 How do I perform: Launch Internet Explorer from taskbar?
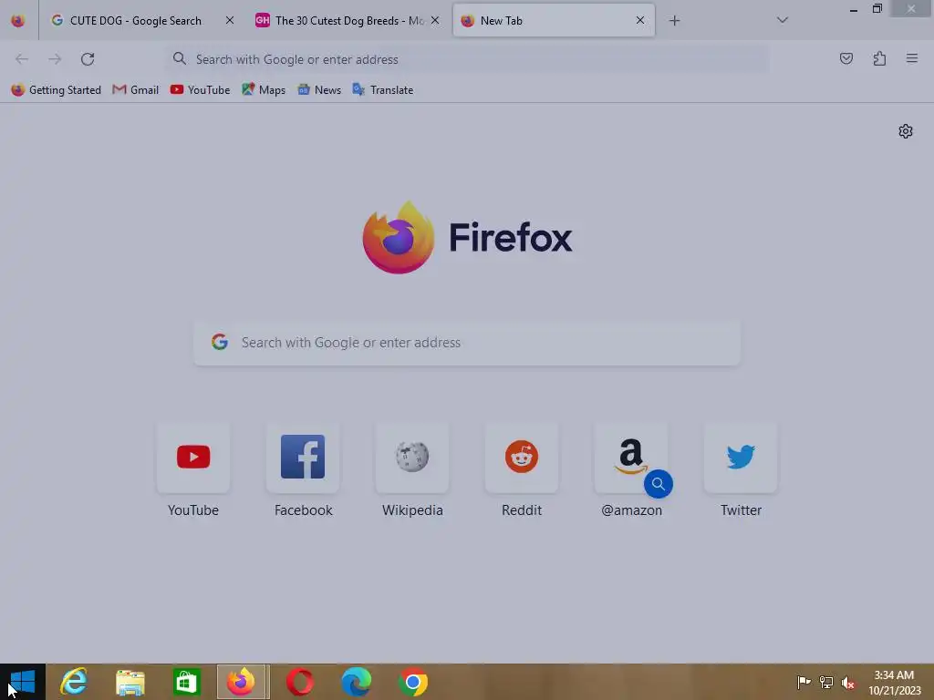point(74,682)
